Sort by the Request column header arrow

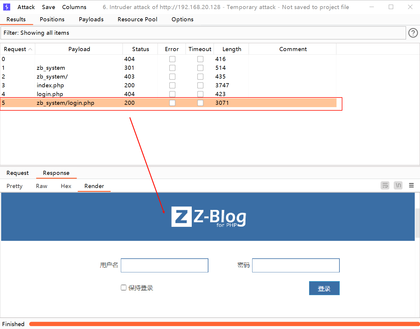tap(30, 49)
